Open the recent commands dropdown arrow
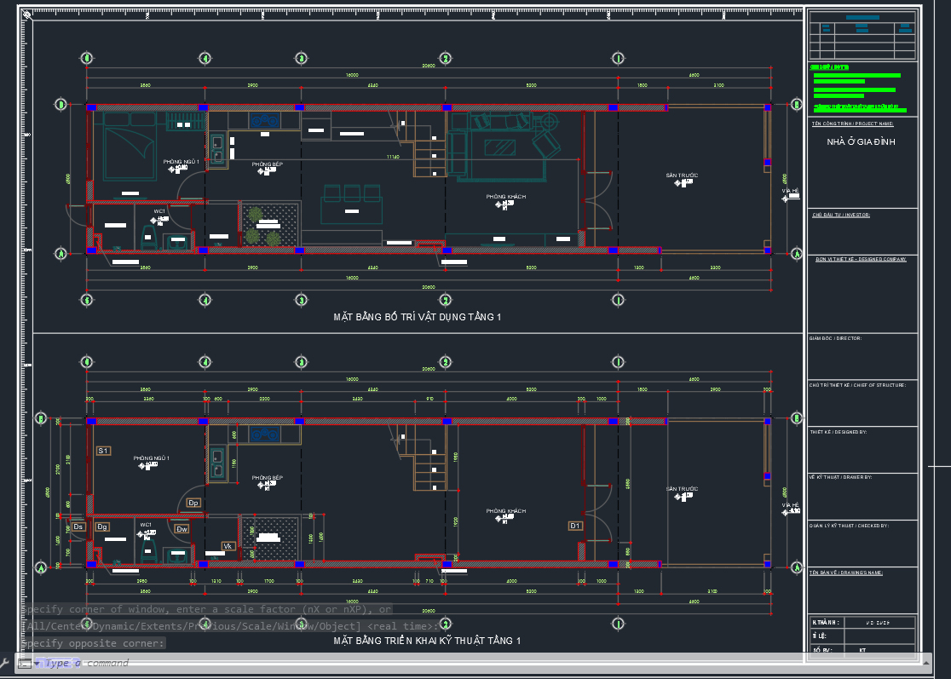This screenshot has height=679, width=951. pyautogui.click(x=37, y=663)
